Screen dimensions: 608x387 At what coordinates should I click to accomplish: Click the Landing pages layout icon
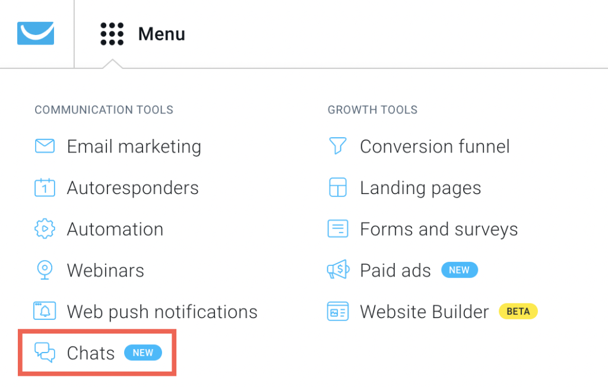(x=338, y=188)
